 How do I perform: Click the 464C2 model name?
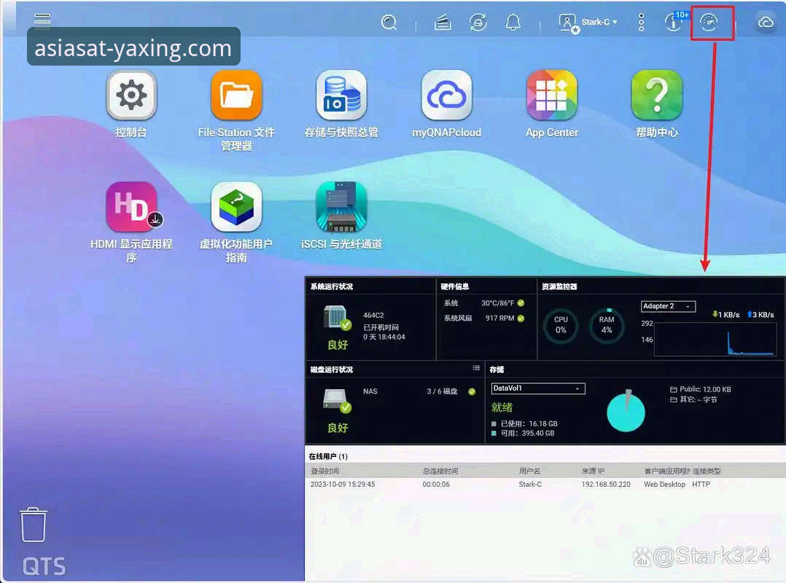click(373, 315)
